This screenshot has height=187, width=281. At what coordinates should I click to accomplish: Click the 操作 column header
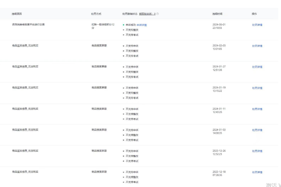tap(254, 14)
